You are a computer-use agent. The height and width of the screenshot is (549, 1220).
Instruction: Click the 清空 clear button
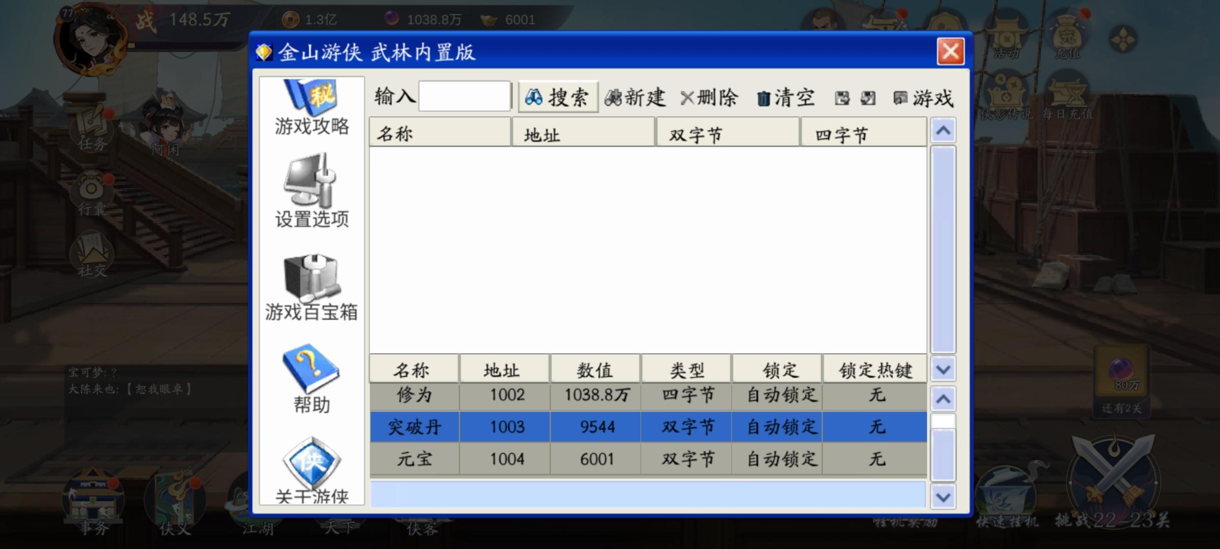pyautogui.click(x=786, y=98)
